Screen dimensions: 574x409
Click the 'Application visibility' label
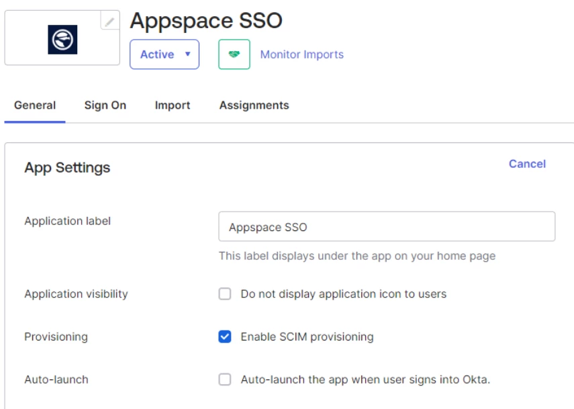[76, 294]
